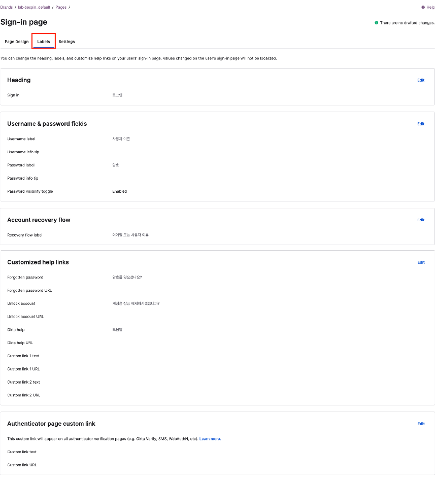Edit Username & password fields section

421,124
